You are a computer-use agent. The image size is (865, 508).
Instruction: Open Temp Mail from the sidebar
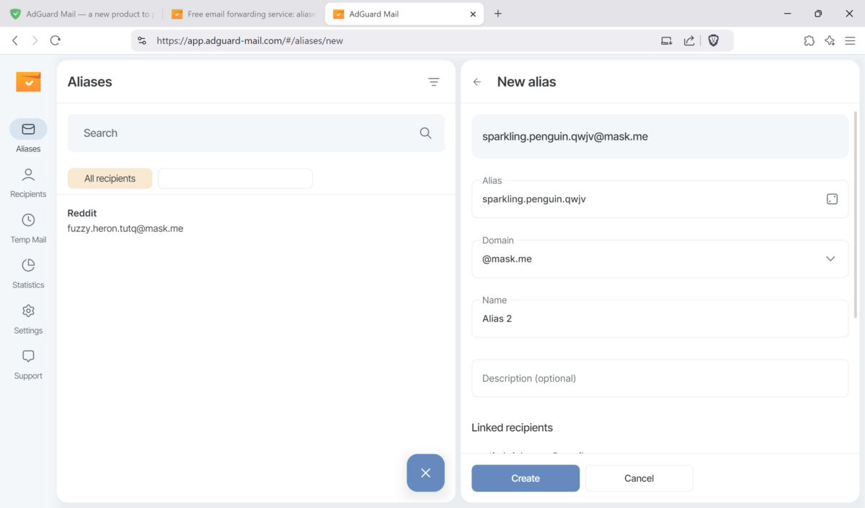[27, 226]
